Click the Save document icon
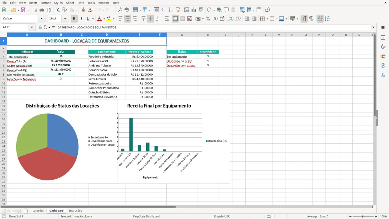Viewport: 389px width, 219px height. click(x=23, y=10)
